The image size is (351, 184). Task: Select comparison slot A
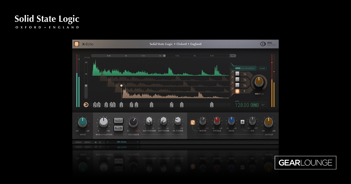point(95,142)
